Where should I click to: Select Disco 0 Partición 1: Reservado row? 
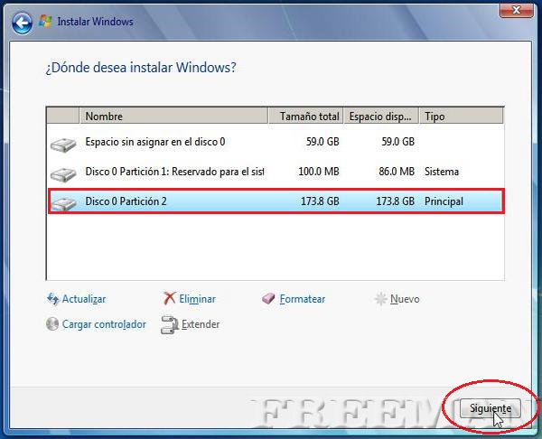coord(276,172)
